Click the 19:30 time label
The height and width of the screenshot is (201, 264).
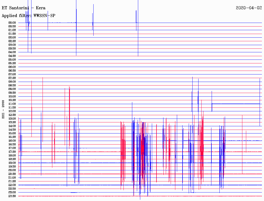coord(12,167)
